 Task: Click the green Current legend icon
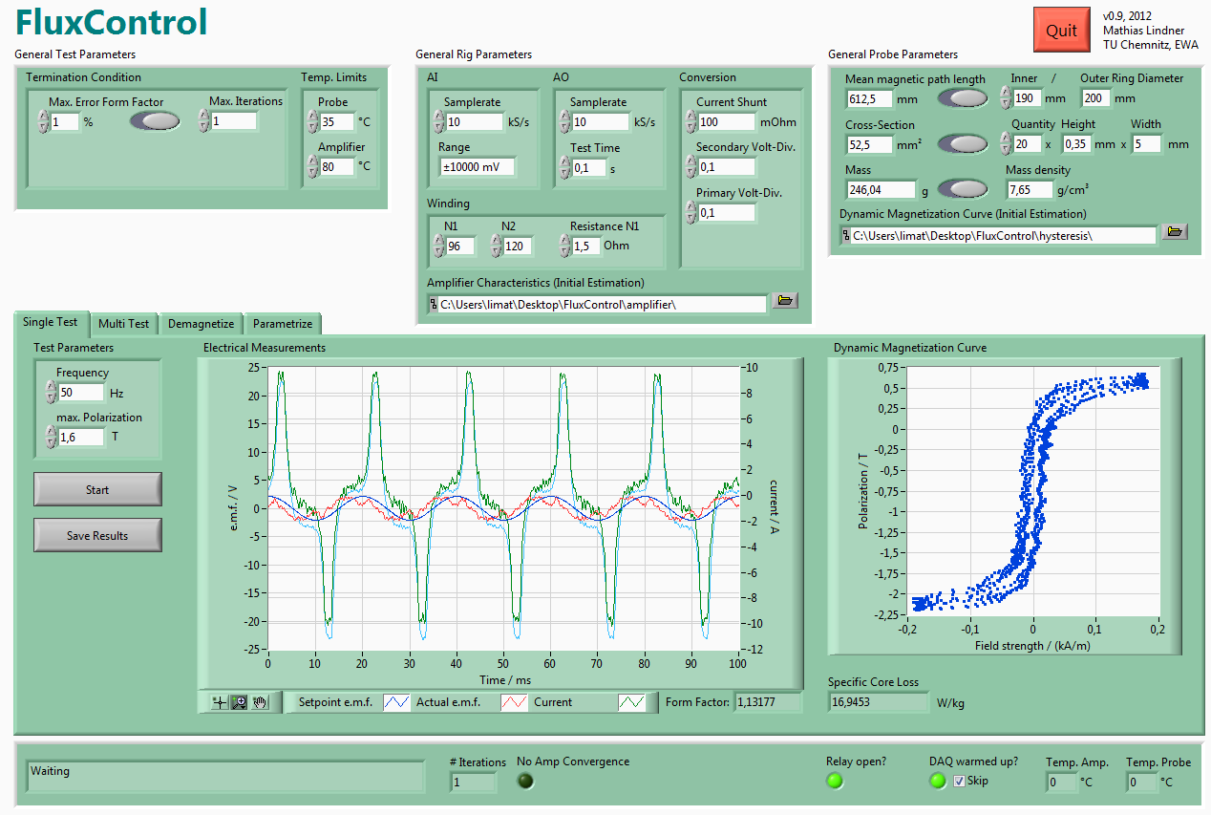pyautogui.click(x=631, y=702)
